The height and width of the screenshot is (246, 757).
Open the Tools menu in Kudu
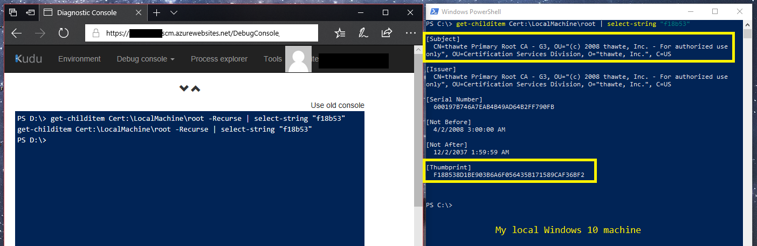click(273, 59)
